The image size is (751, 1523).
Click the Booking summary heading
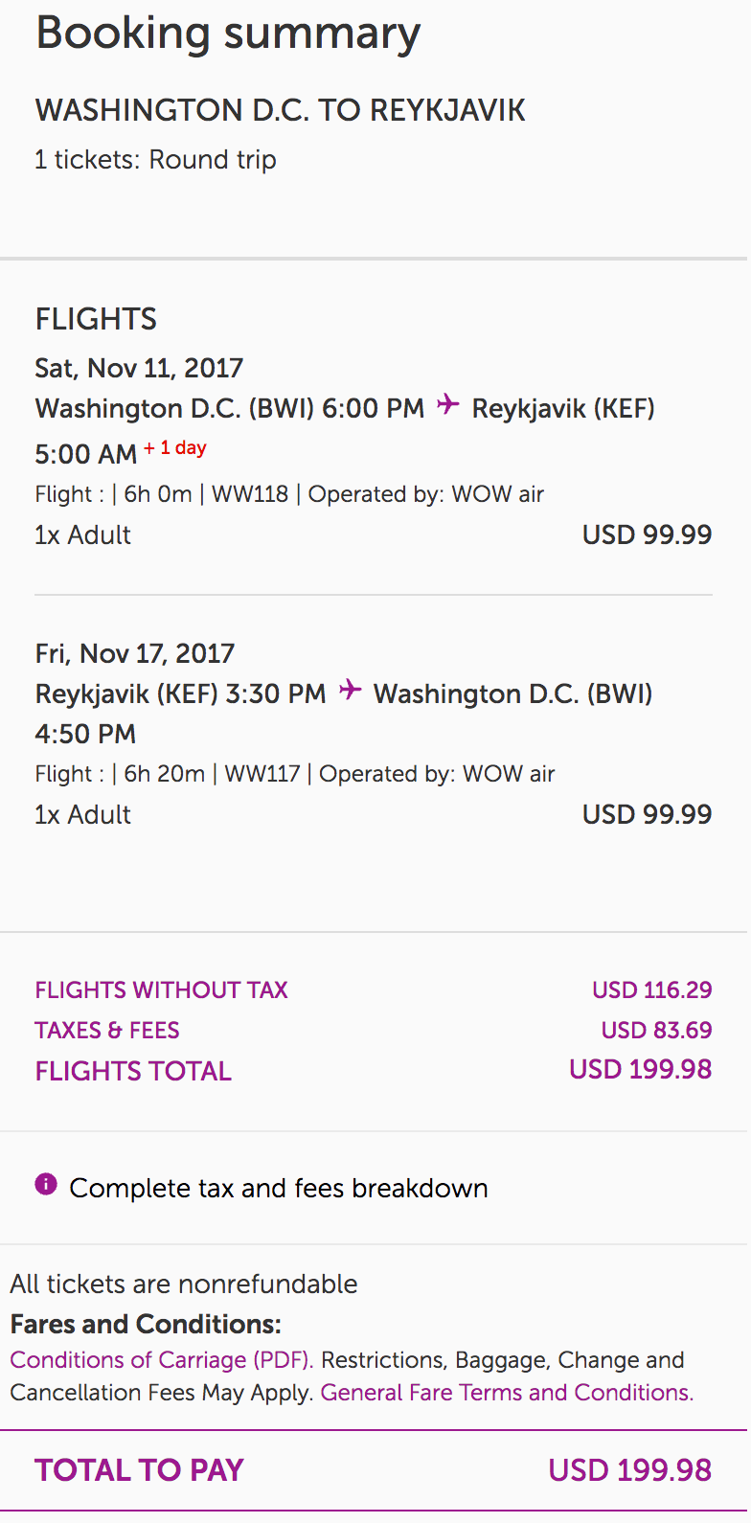point(228,34)
